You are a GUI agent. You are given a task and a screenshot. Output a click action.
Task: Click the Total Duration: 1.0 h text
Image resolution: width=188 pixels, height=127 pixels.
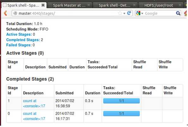pyautogui.click(x=24, y=24)
